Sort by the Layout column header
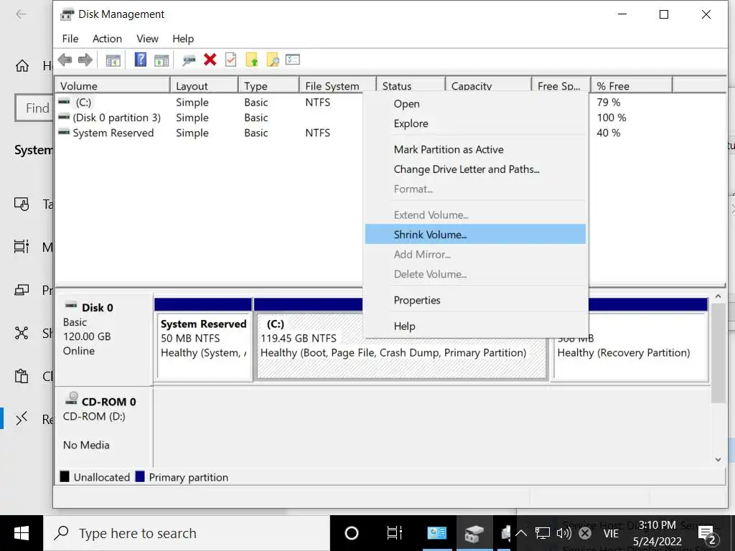The width and height of the screenshot is (735, 551). click(204, 86)
